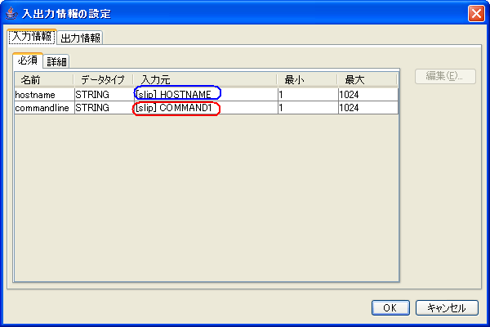The image size is (490, 327).
Task: Confirm with the OK button
Action: pyautogui.click(x=390, y=308)
